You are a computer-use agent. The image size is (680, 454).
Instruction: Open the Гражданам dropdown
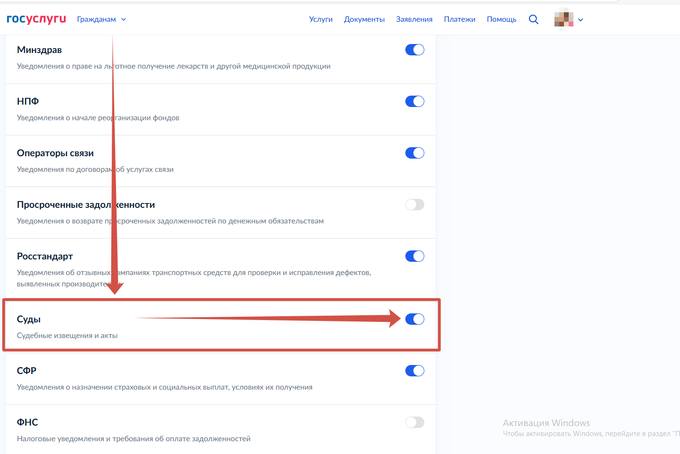(x=101, y=19)
